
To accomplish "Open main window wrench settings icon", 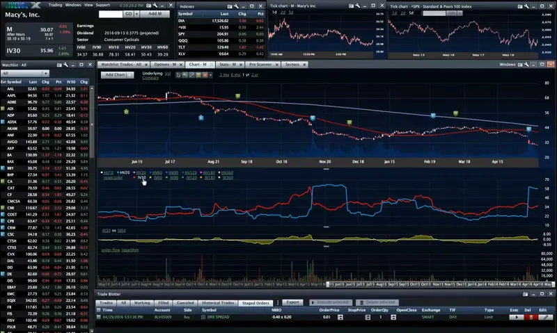I will [155, 6].
